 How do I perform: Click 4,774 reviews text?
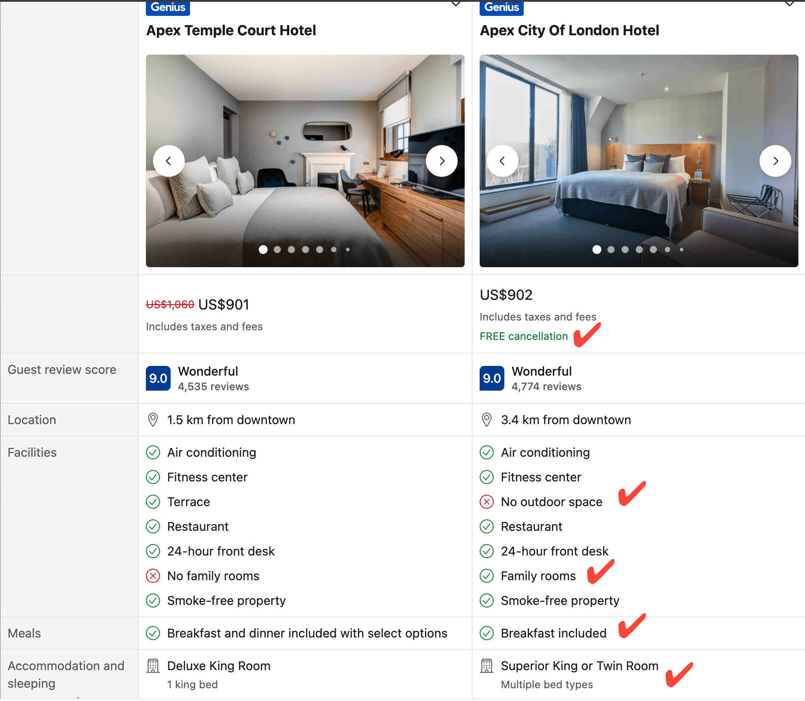(x=547, y=387)
